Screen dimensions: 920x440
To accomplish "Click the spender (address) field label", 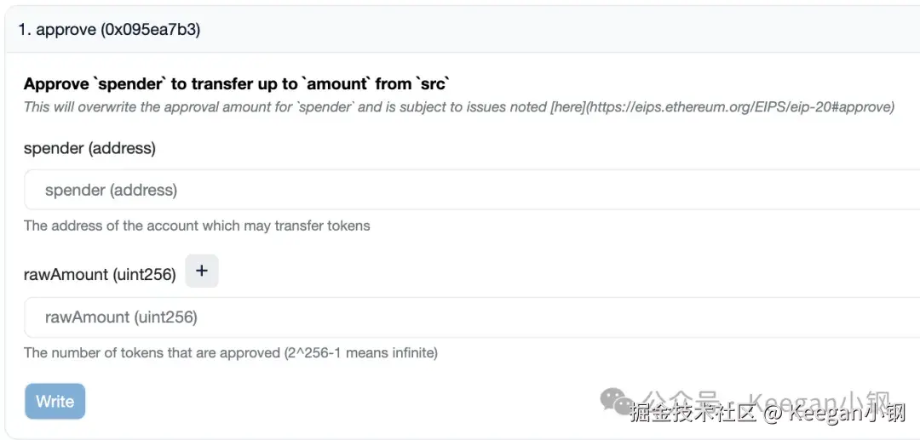I will [89, 148].
